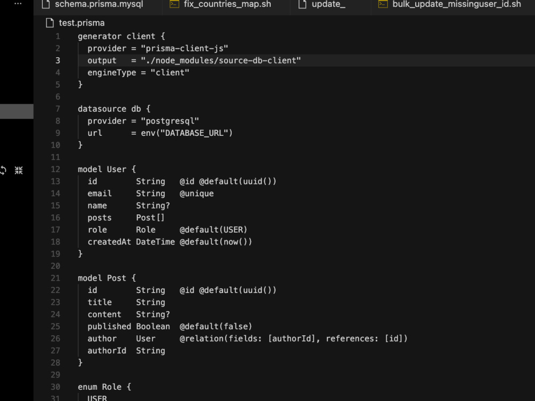Click the test.prisma breadcrumb label

(81, 23)
